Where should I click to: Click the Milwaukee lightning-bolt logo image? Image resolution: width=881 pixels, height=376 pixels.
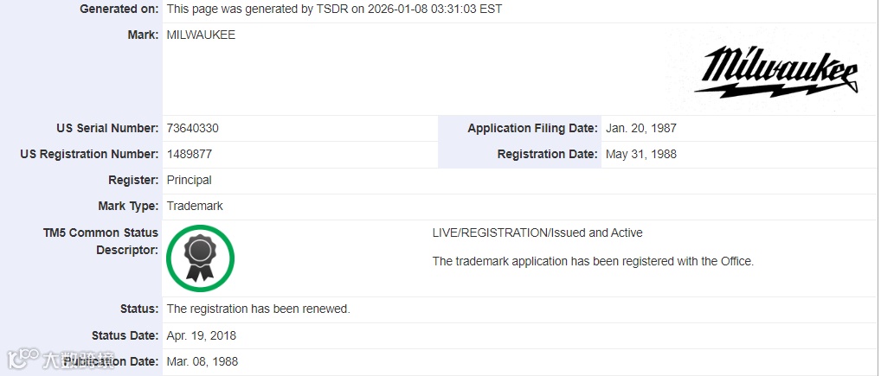click(775, 71)
